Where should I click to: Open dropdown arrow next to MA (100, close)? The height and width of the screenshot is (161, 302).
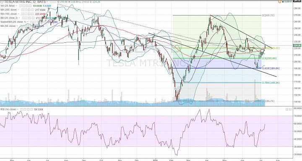click(x=18, y=14)
